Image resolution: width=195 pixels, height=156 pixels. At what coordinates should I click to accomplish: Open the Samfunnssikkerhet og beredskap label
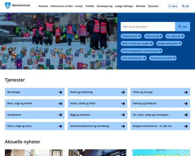[90, 126]
